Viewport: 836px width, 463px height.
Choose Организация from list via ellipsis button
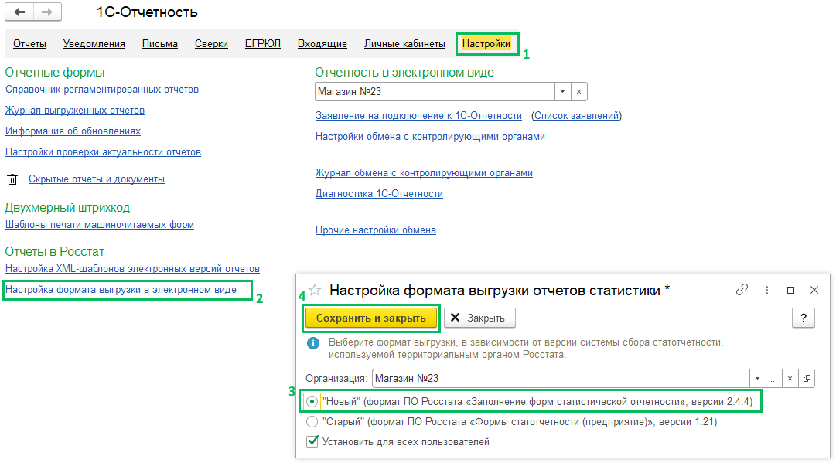(773, 378)
